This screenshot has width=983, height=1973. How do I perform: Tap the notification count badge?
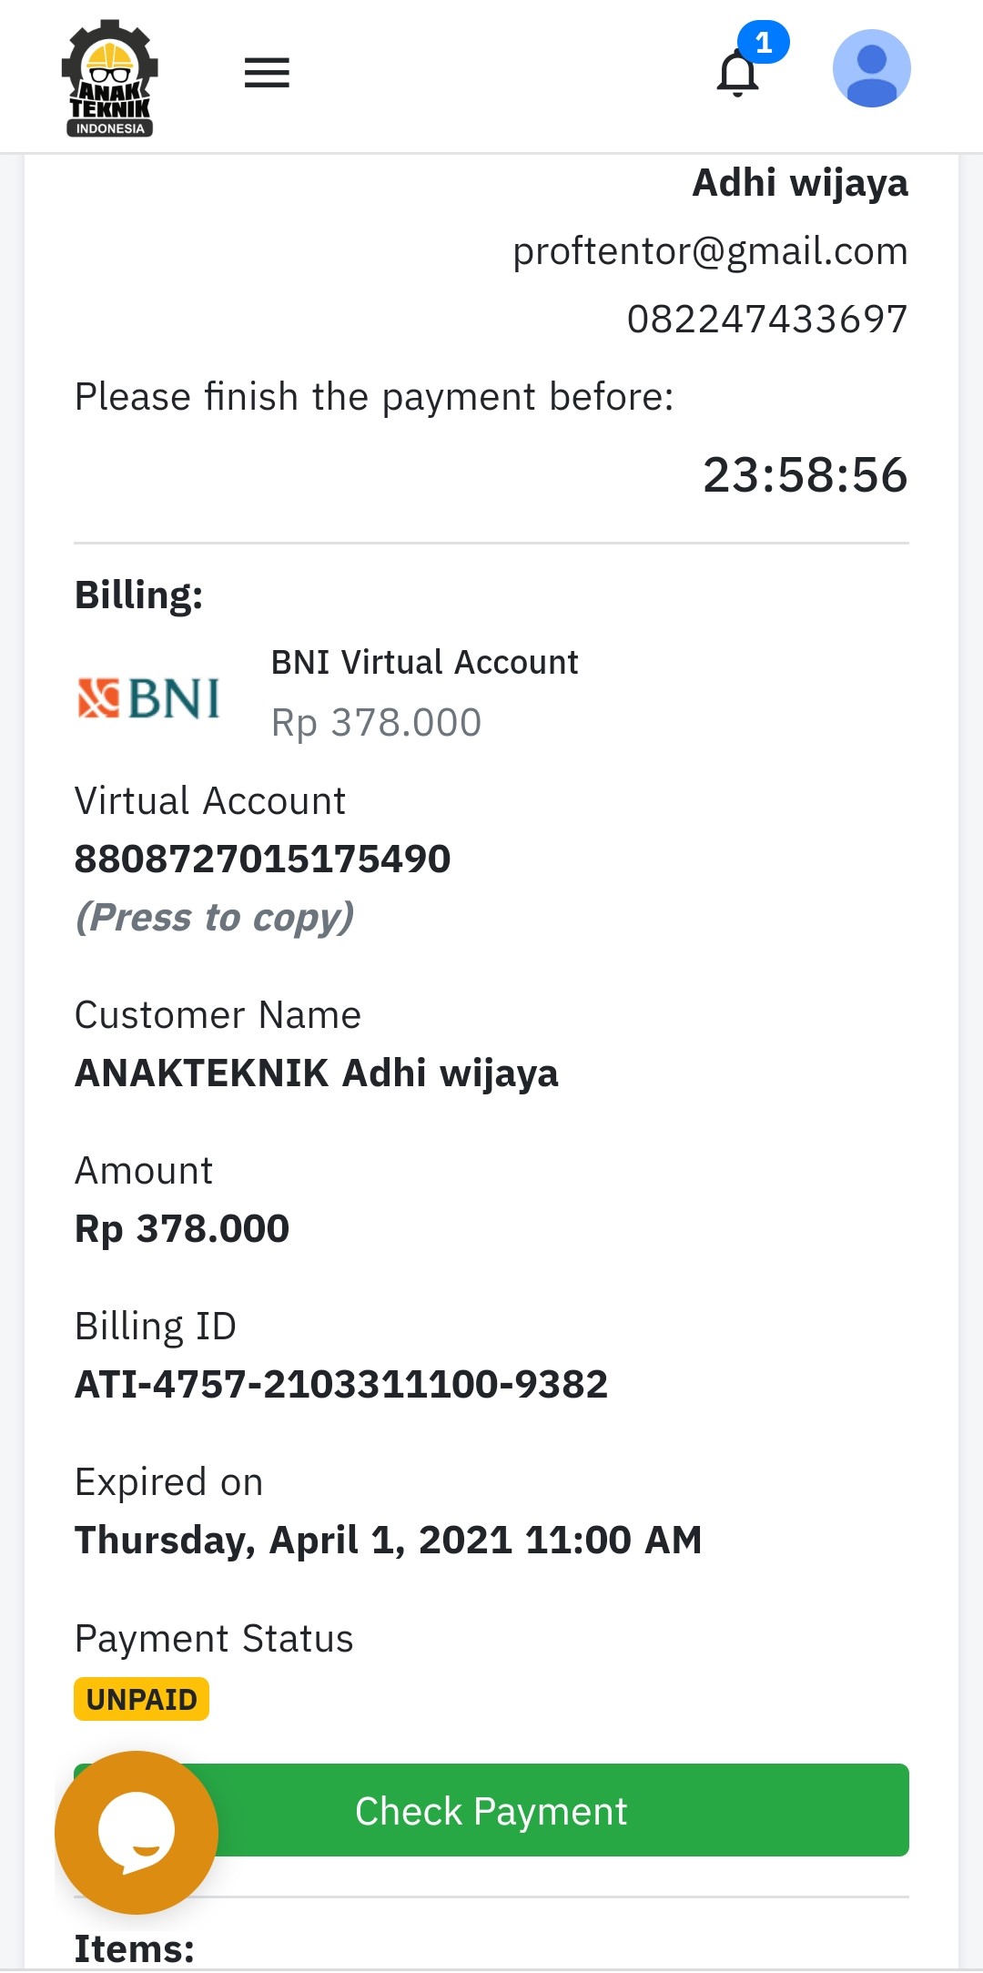764,42
